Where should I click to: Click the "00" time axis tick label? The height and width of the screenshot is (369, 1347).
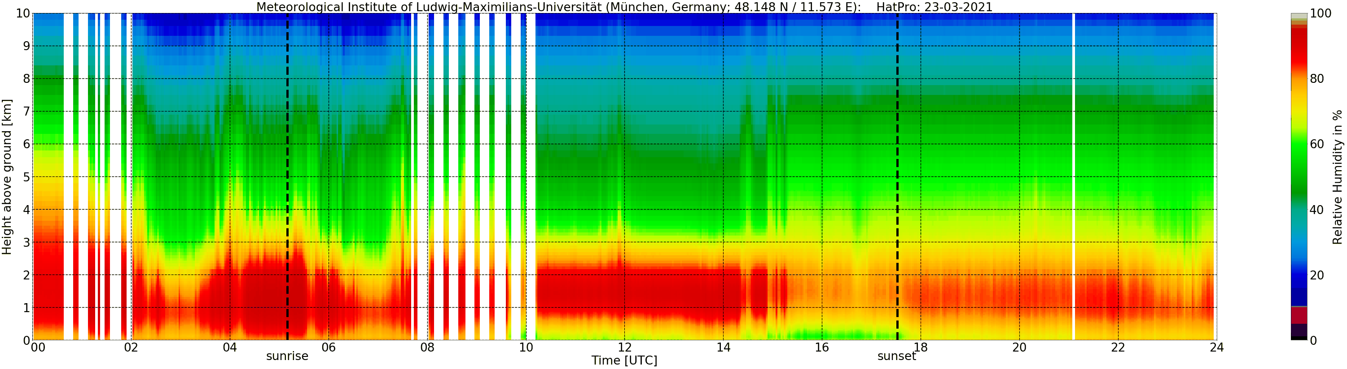click(x=38, y=348)
